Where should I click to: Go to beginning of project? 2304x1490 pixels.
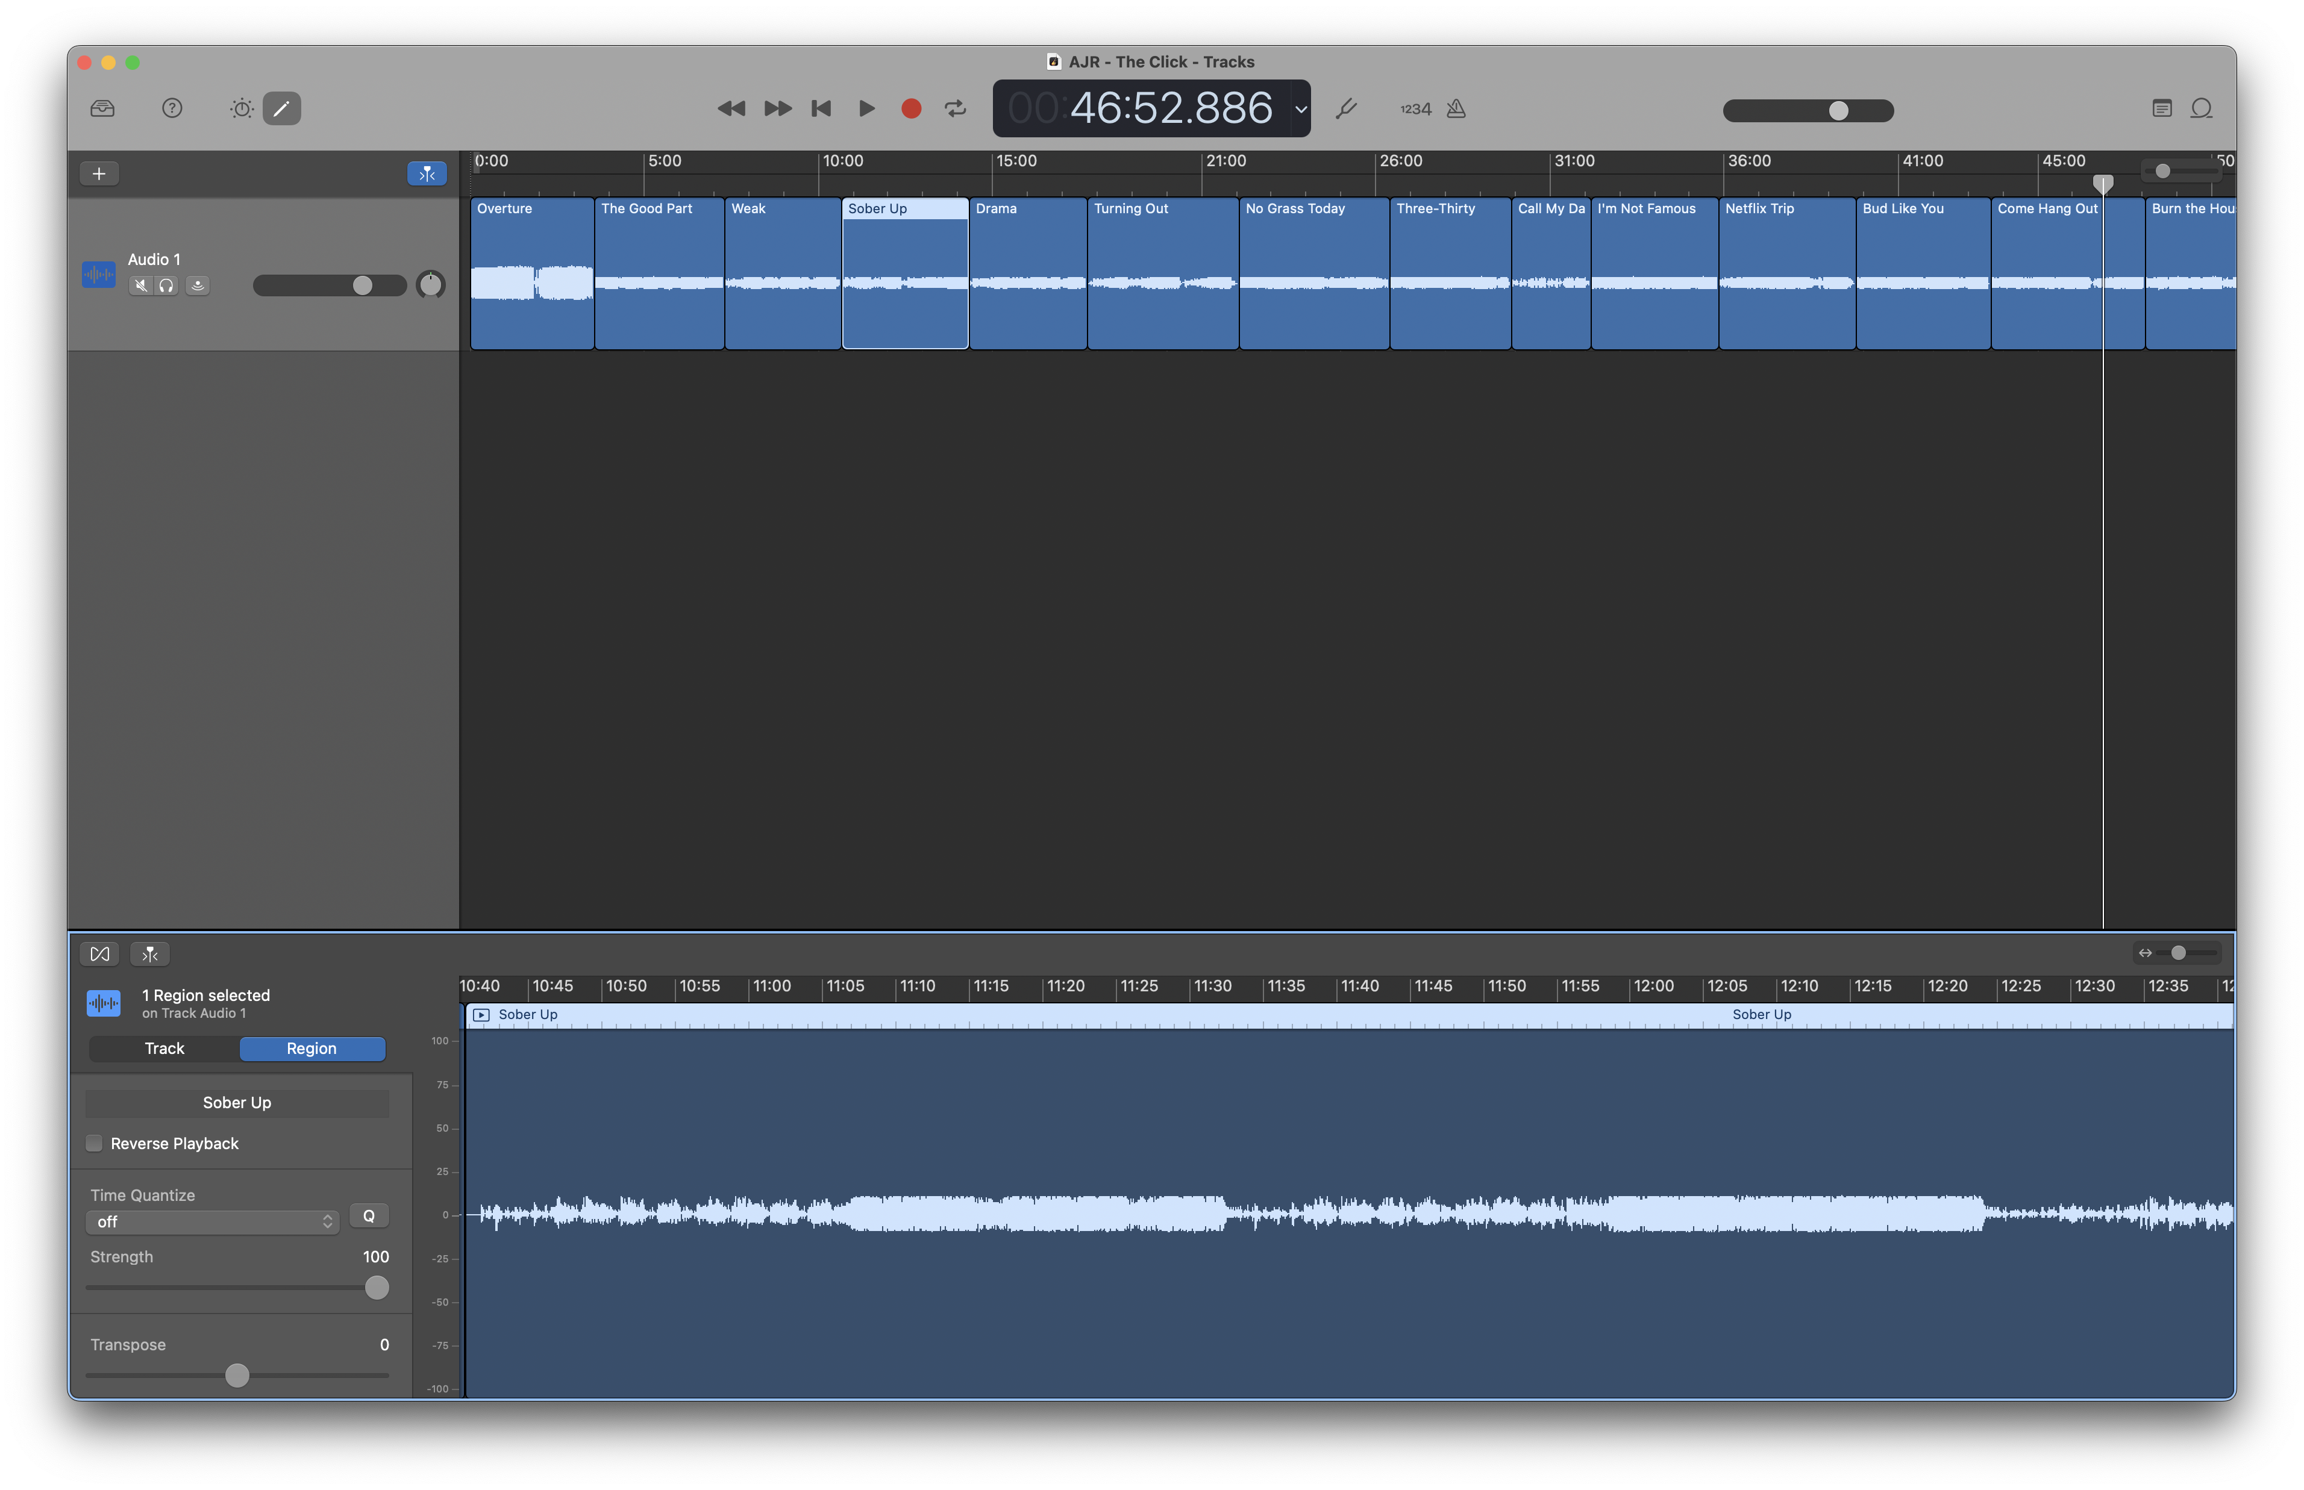click(822, 108)
